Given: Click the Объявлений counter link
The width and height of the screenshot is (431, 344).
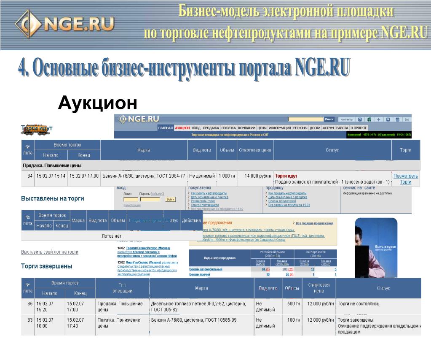Looking at the screenshot, I should coord(386,135).
